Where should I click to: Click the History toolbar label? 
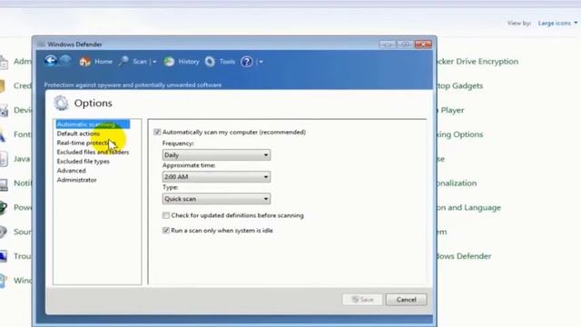click(x=189, y=62)
